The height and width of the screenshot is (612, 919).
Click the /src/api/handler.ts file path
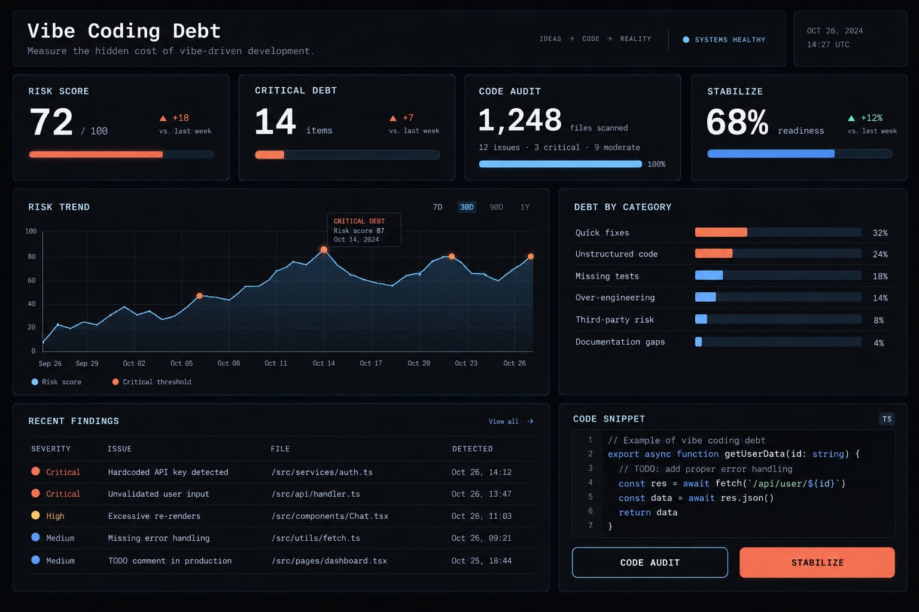(316, 494)
